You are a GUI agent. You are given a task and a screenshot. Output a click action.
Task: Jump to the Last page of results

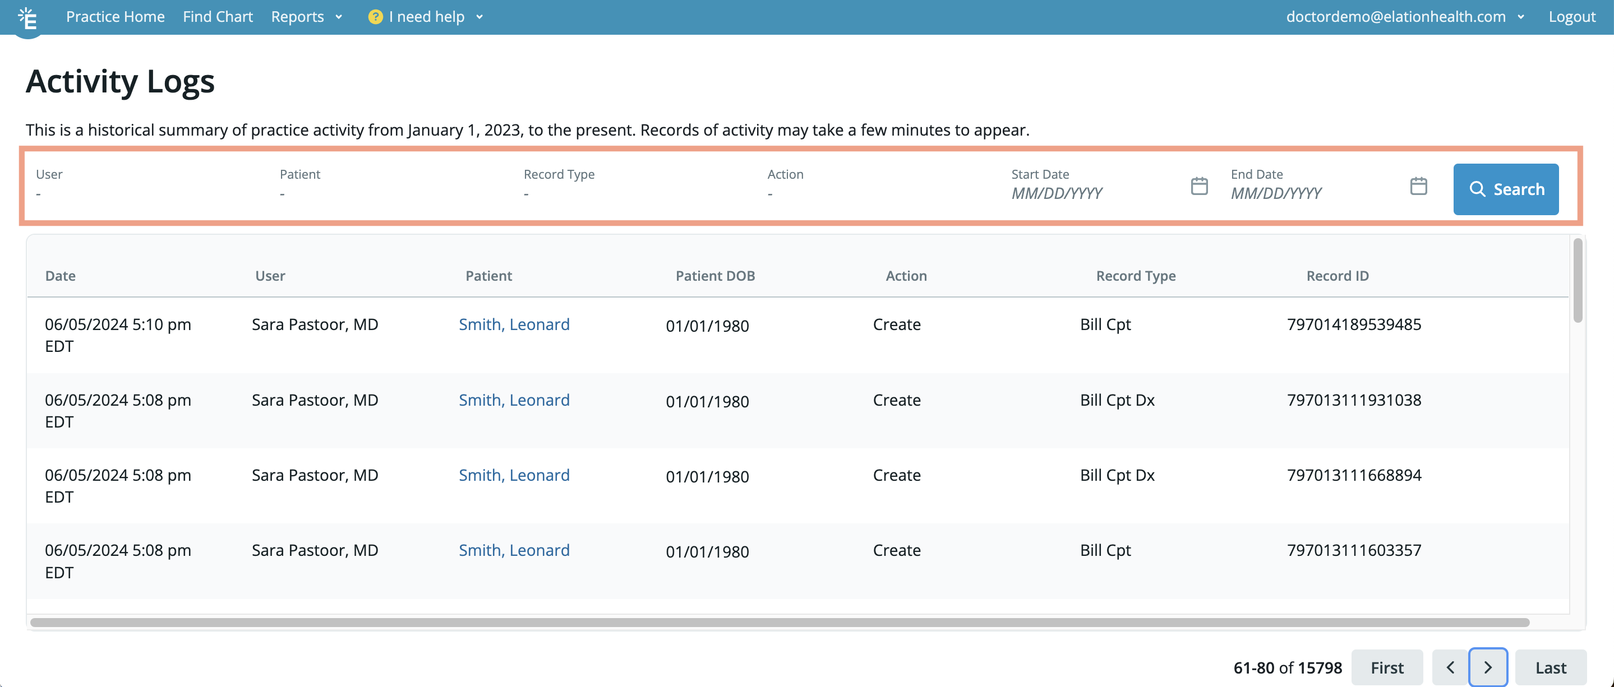tap(1551, 667)
